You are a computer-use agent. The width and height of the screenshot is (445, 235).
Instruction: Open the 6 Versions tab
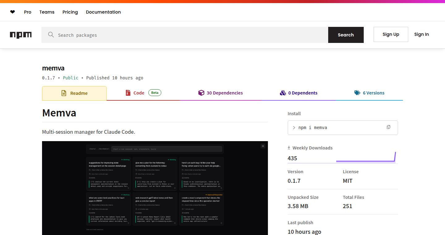[x=369, y=93]
